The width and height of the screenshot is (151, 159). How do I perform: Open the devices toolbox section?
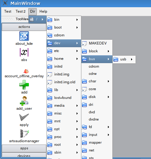[24, 155]
